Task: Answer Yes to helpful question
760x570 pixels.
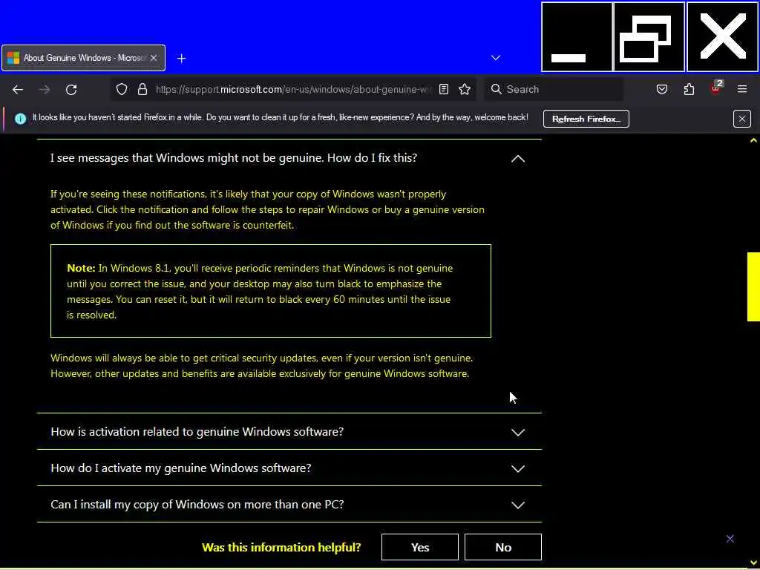Action: [x=420, y=547]
